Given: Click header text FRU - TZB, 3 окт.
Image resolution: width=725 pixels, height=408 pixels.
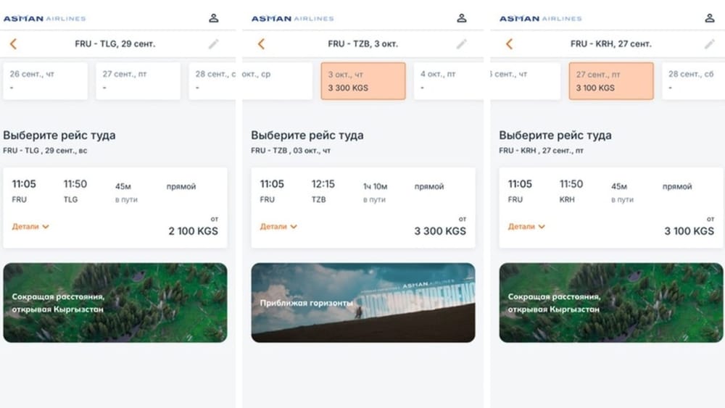Looking at the screenshot, I should point(363,44).
